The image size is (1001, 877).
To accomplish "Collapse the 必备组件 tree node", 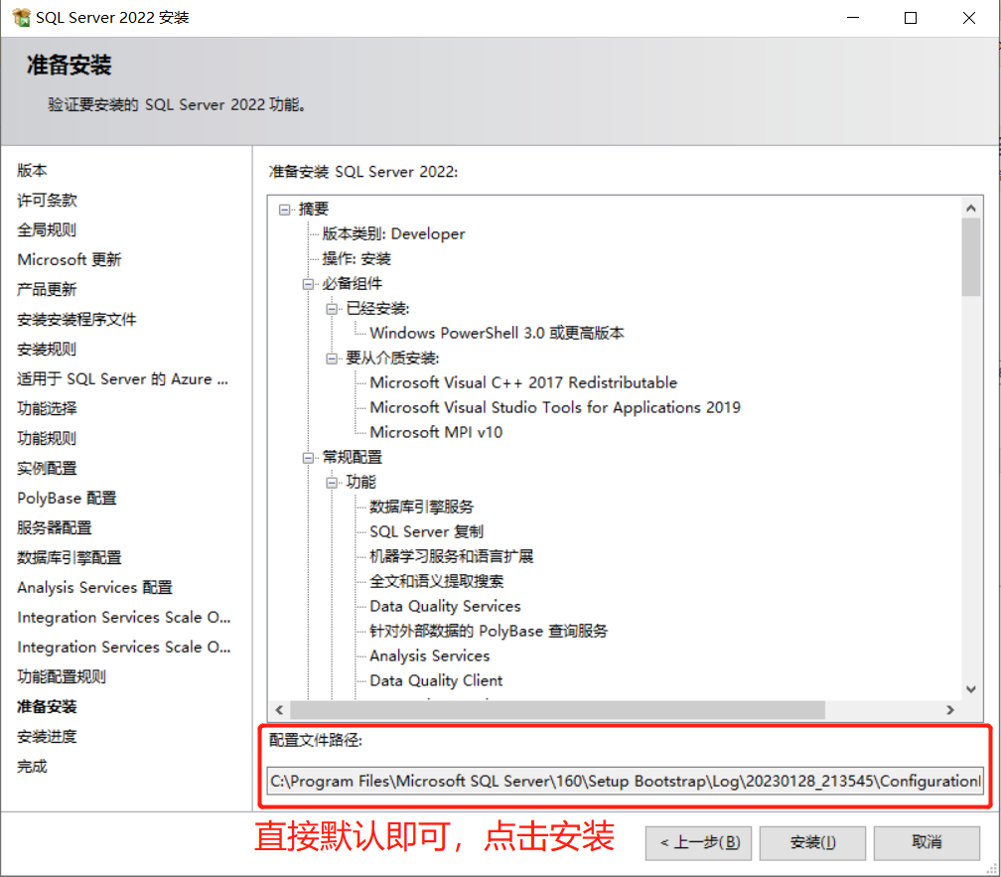I will point(308,284).
